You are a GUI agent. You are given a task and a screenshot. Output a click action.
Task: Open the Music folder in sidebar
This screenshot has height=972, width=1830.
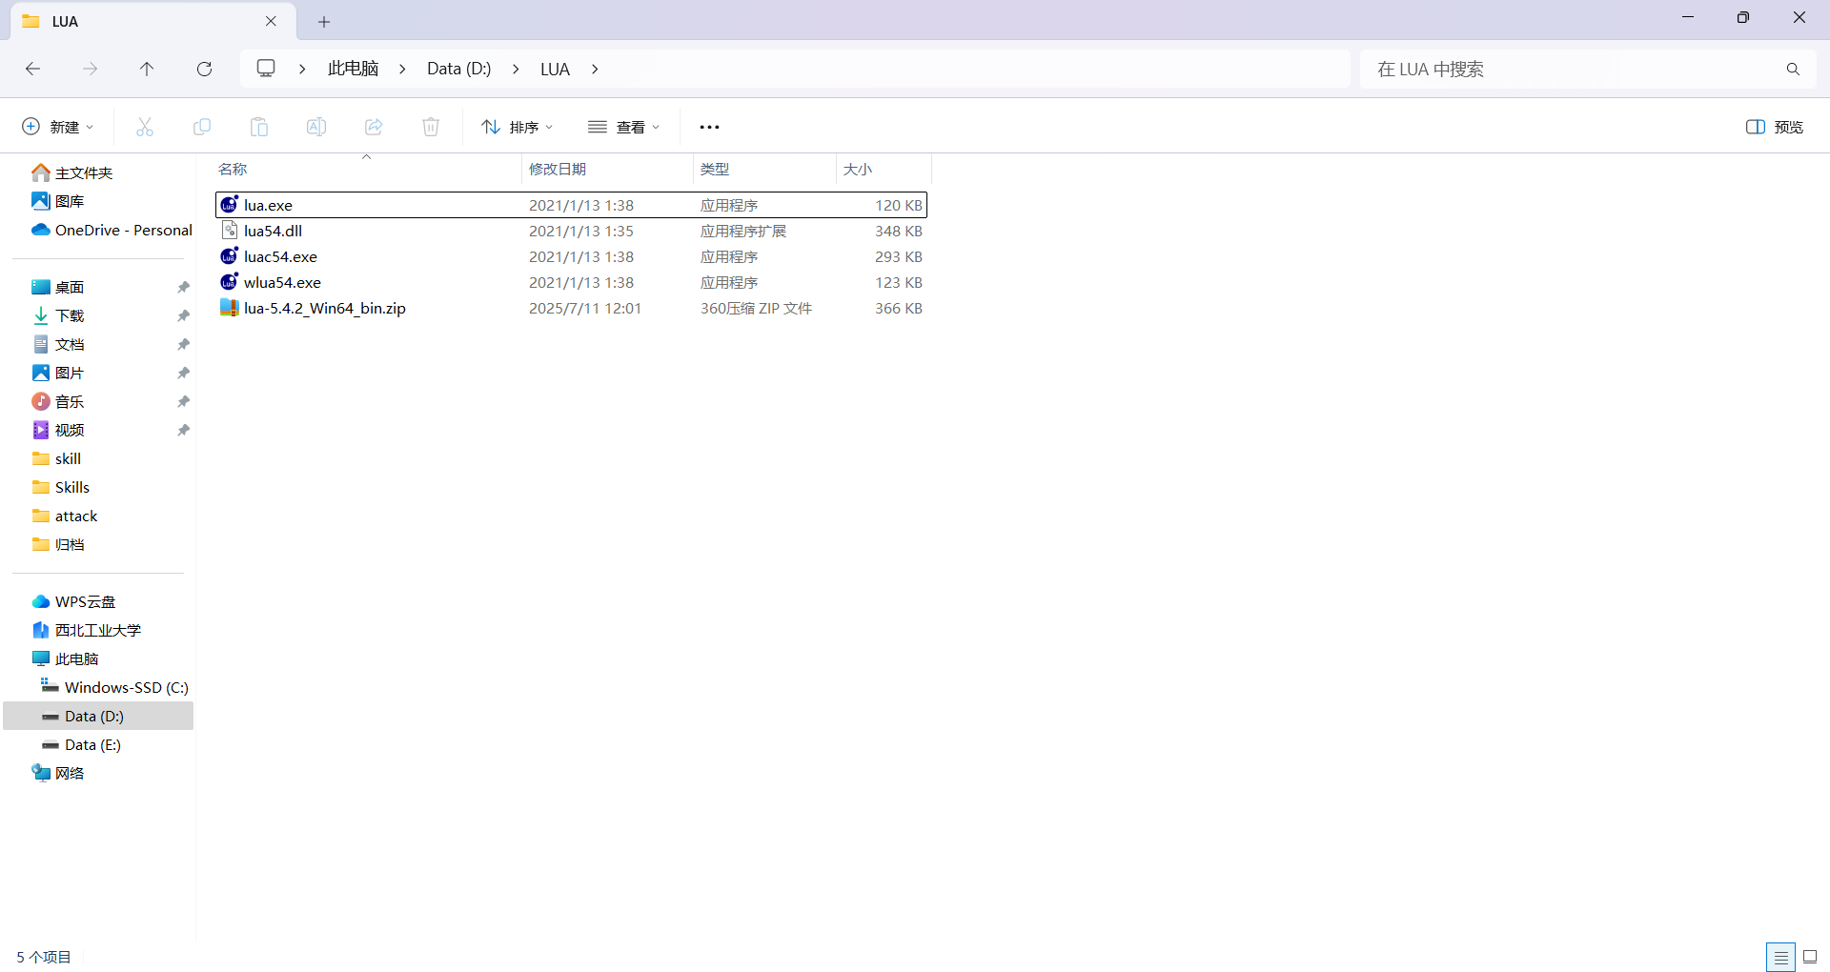pyautogui.click(x=68, y=401)
